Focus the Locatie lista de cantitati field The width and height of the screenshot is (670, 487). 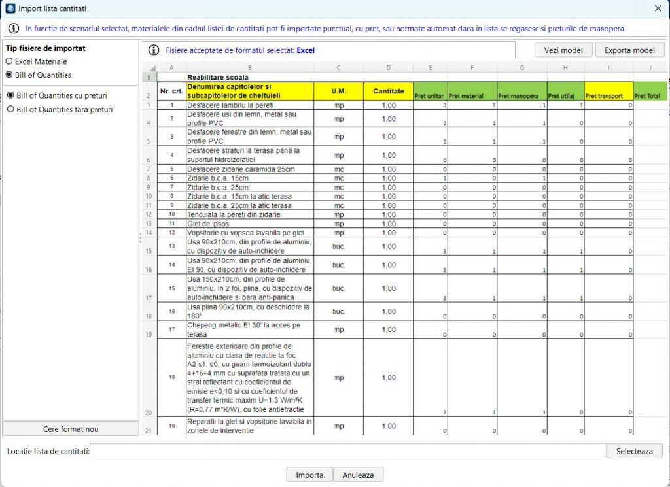pos(348,451)
